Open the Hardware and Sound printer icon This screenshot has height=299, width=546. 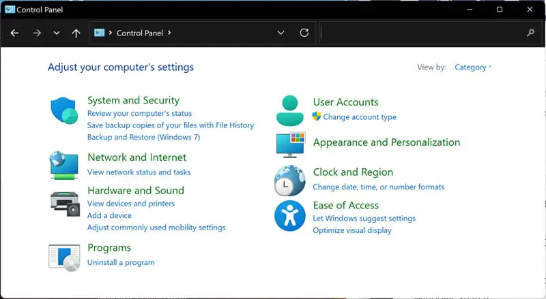point(65,204)
